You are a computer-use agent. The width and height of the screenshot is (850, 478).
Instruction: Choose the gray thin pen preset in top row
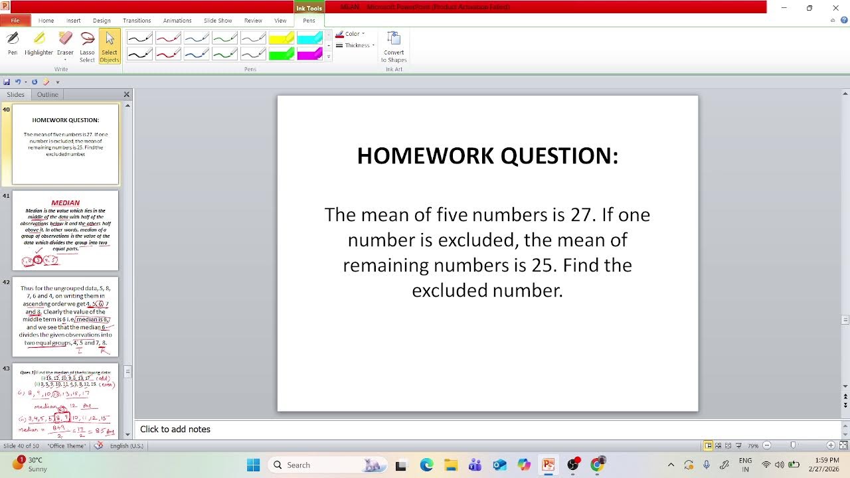coord(254,38)
